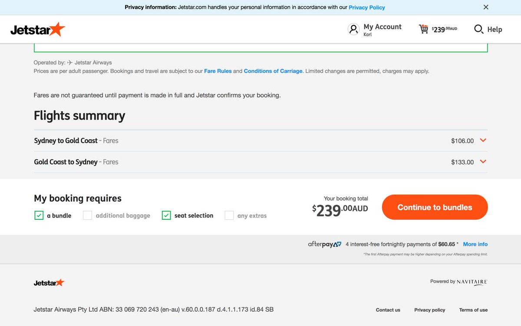521x326 pixels.
Task: Click Afterpay More info link
Action: coord(475,244)
